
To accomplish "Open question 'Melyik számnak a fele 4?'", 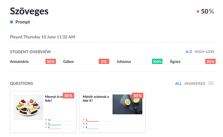I will click(96, 98).
